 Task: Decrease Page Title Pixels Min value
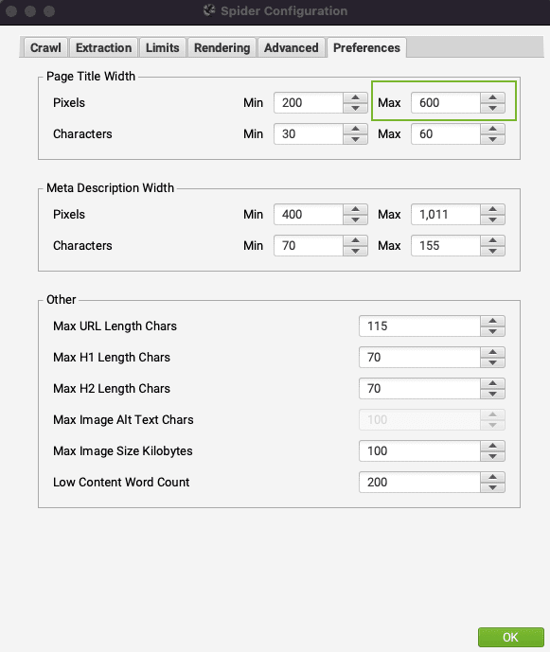pyautogui.click(x=355, y=108)
